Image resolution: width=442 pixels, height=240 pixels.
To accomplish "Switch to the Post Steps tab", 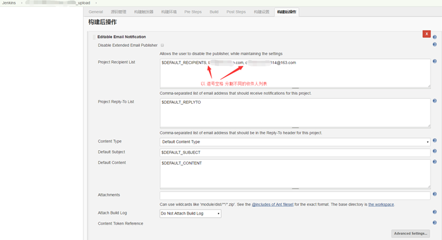I will click(x=236, y=12).
